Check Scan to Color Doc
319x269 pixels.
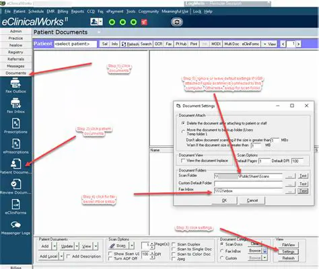coord(174,254)
